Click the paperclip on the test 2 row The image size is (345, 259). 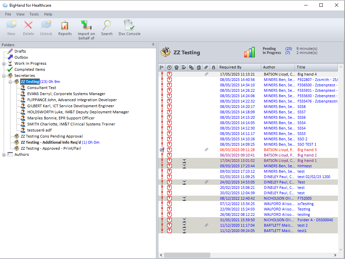[x=207, y=225]
